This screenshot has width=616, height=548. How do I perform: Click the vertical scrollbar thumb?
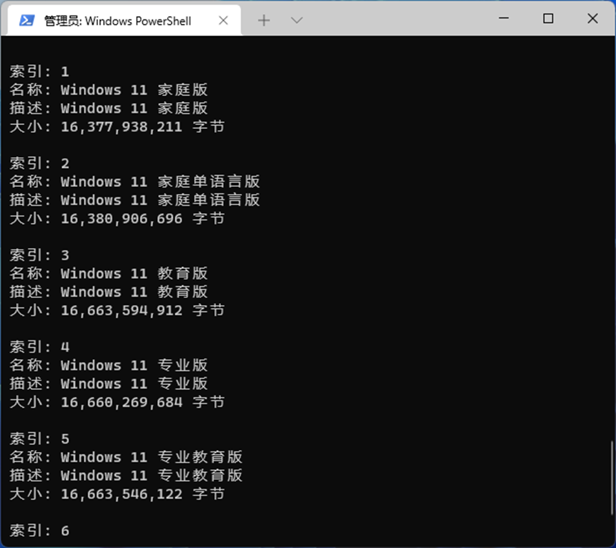pos(611,478)
